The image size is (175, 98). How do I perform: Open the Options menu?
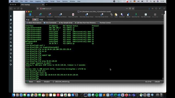(65, 1)
